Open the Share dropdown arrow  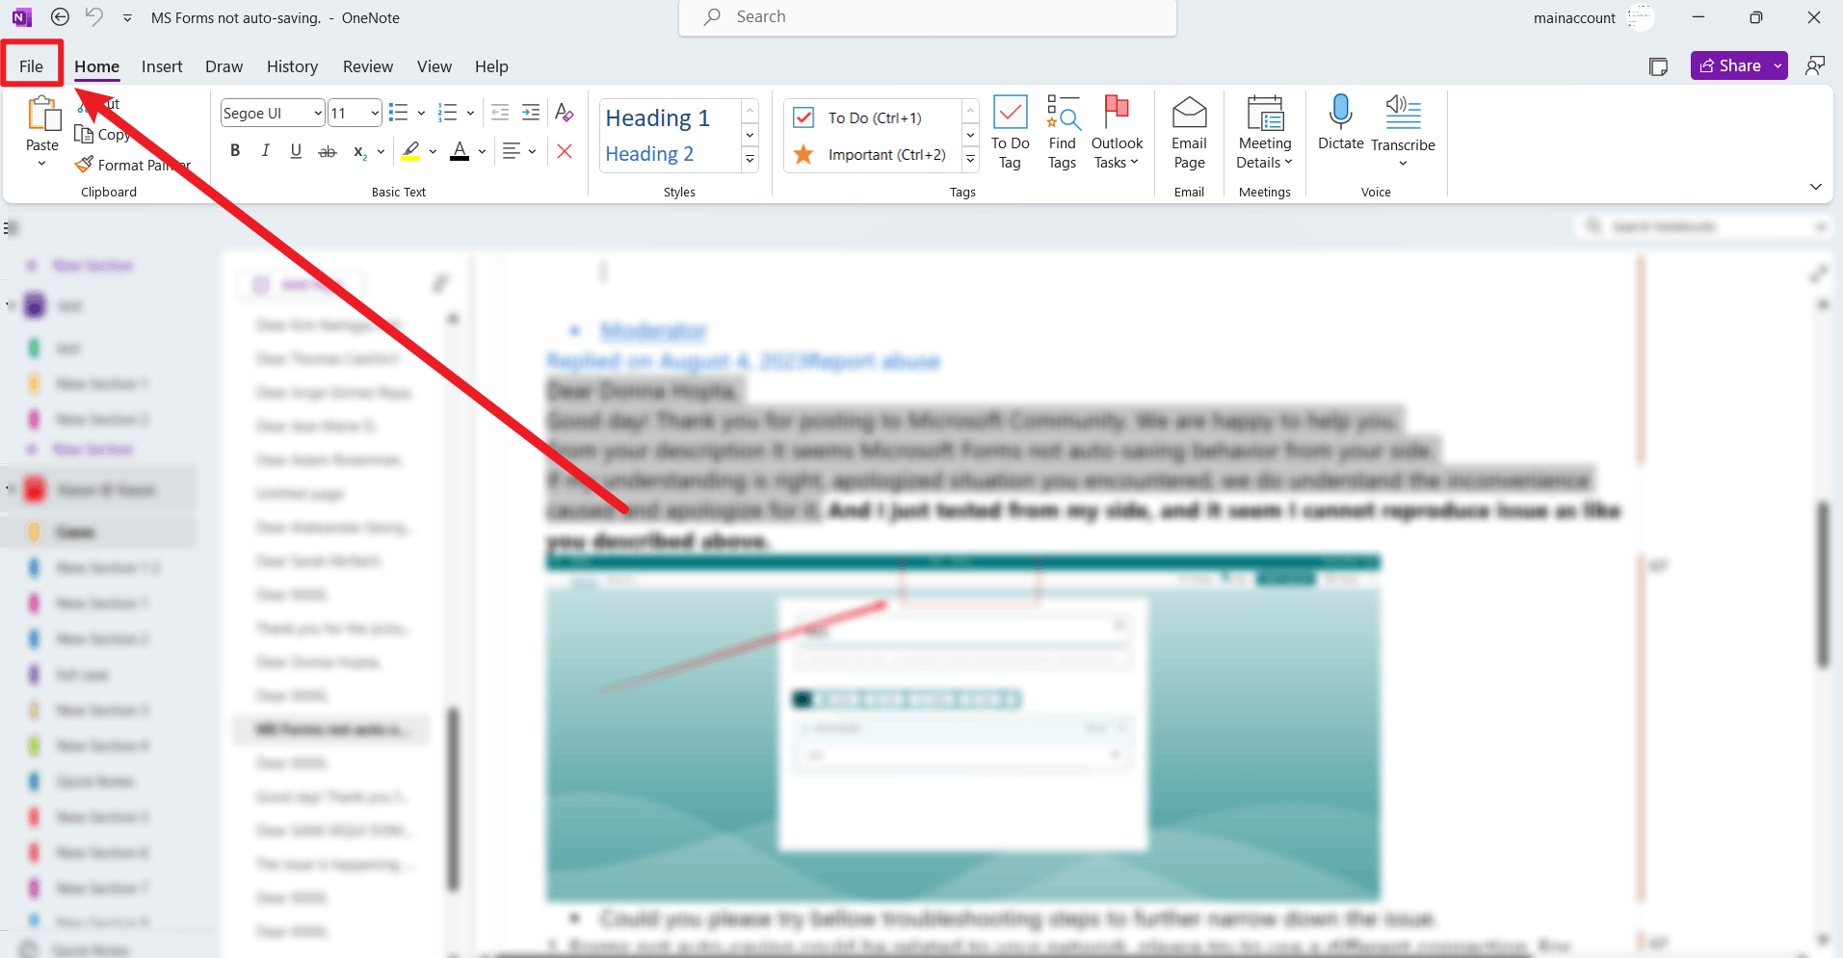click(x=1778, y=65)
